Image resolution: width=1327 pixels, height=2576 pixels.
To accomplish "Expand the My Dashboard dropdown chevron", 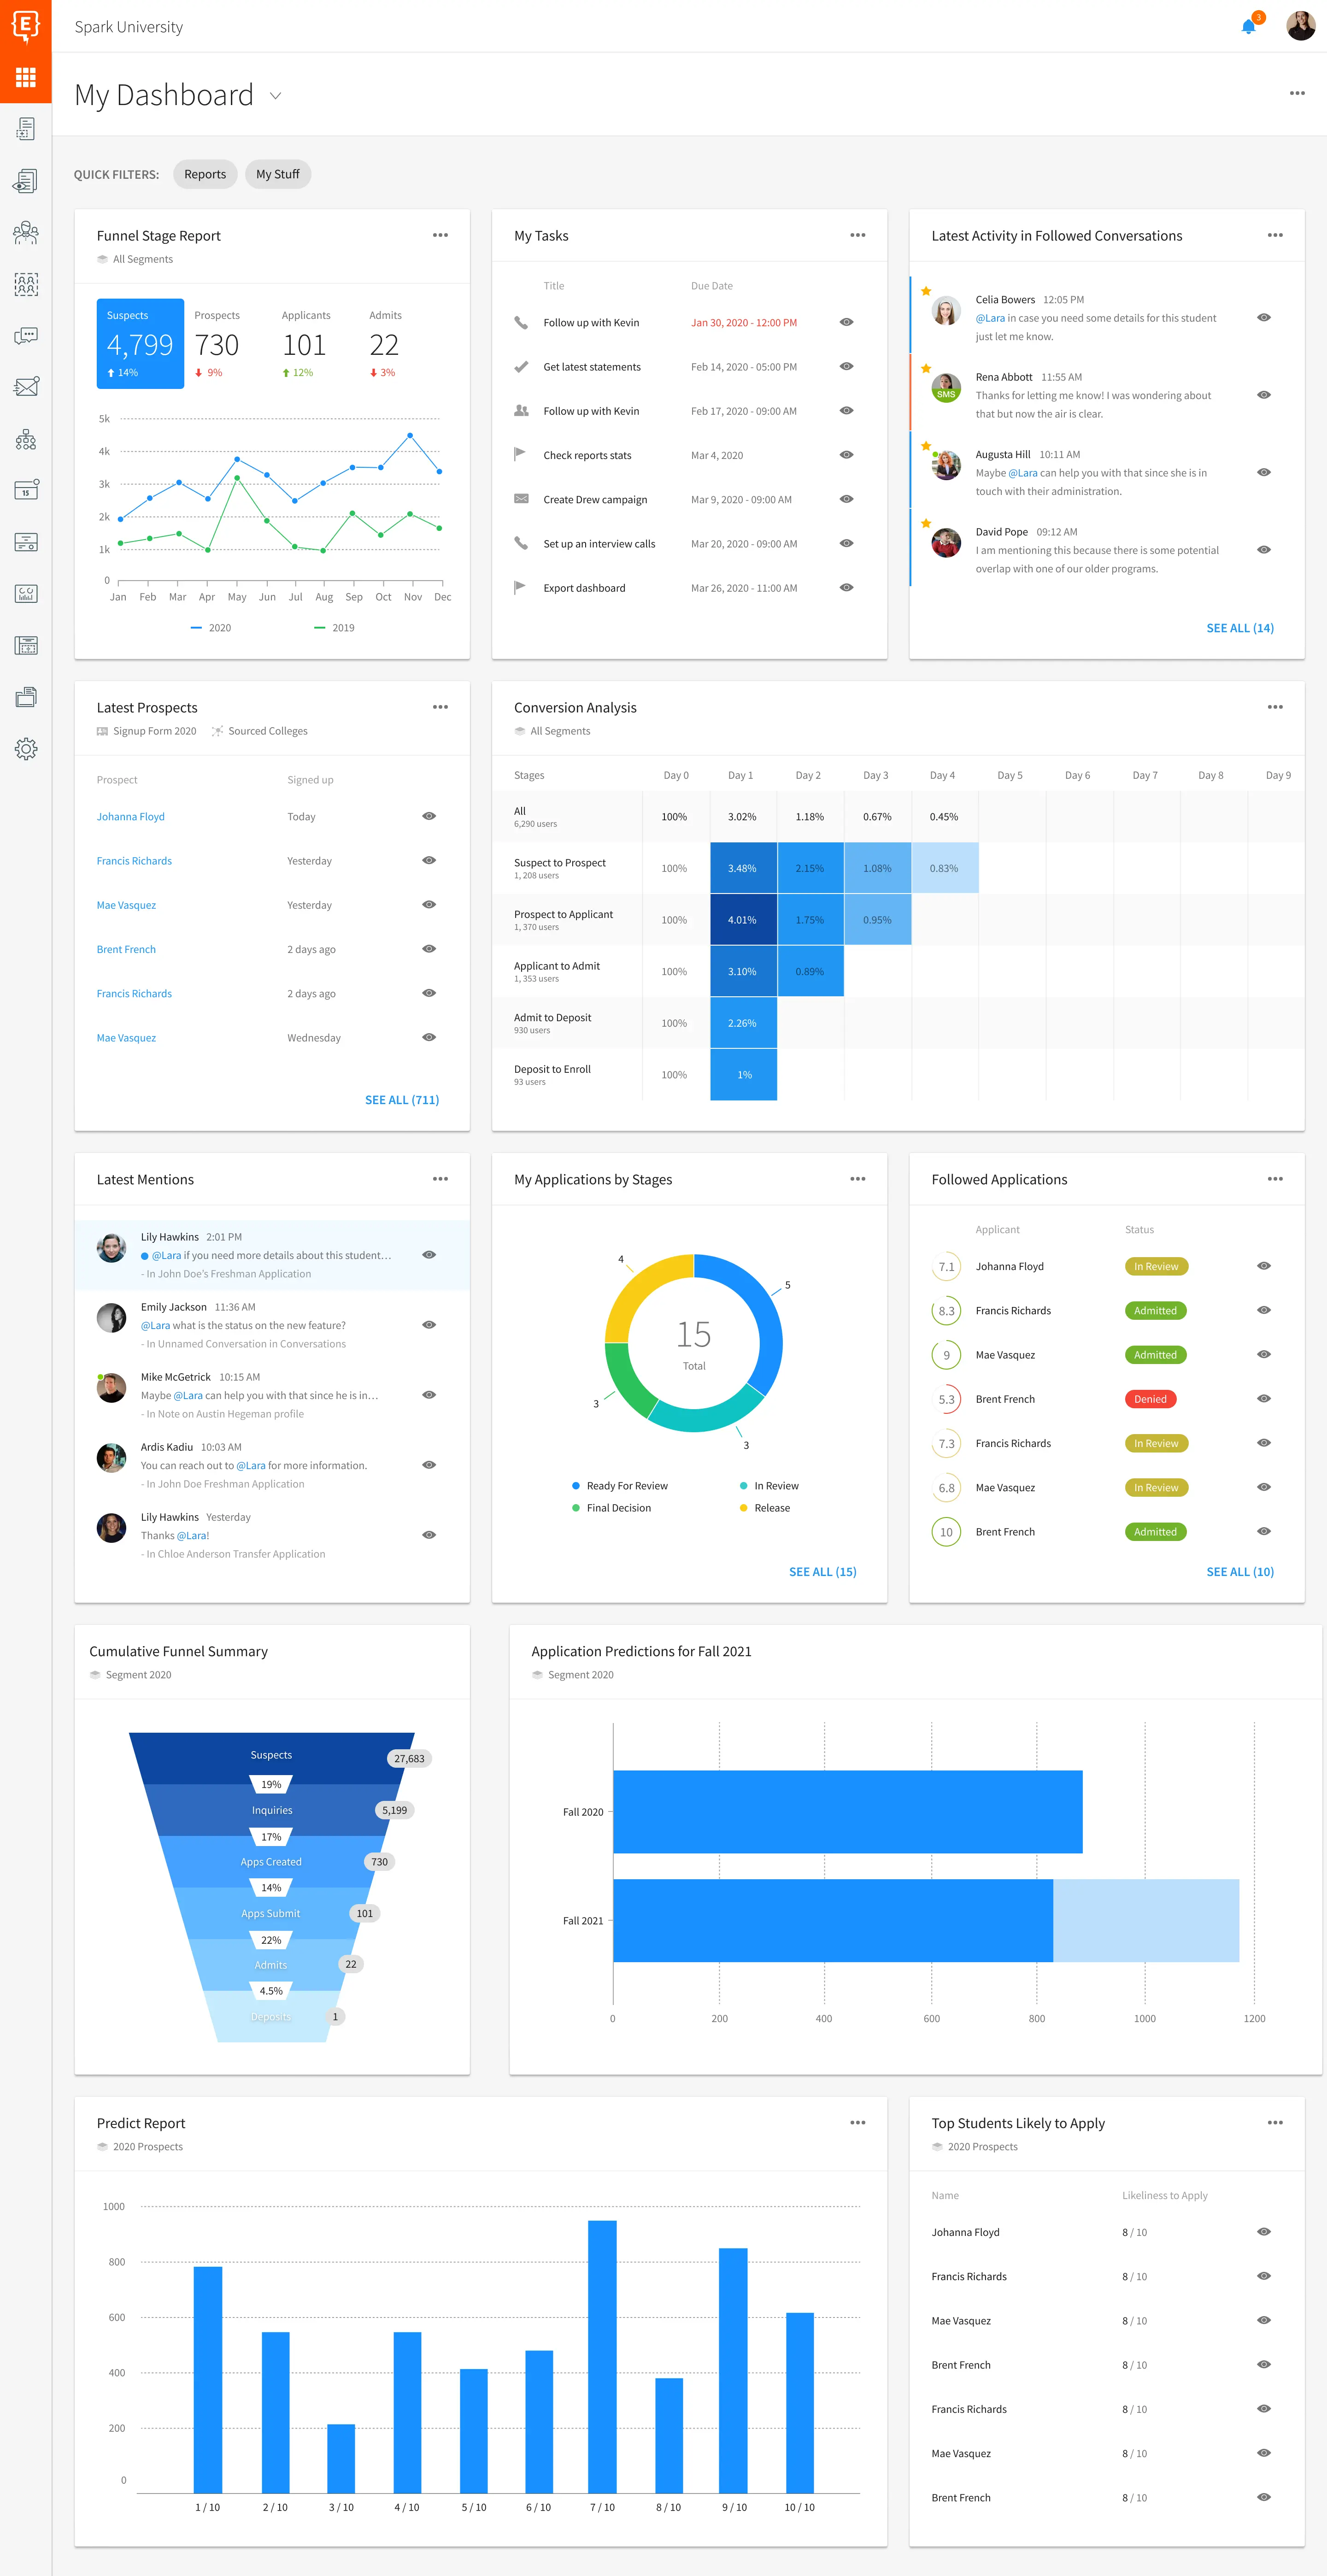I will click(275, 96).
